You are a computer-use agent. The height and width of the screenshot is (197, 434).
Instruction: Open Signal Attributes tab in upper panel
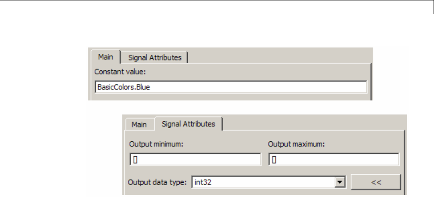(155, 57)
